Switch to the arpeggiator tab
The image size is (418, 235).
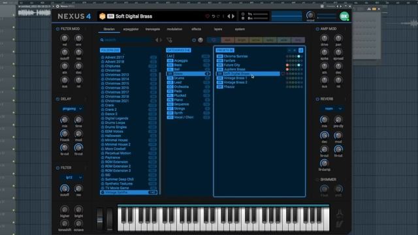click(x=131, y=29)
